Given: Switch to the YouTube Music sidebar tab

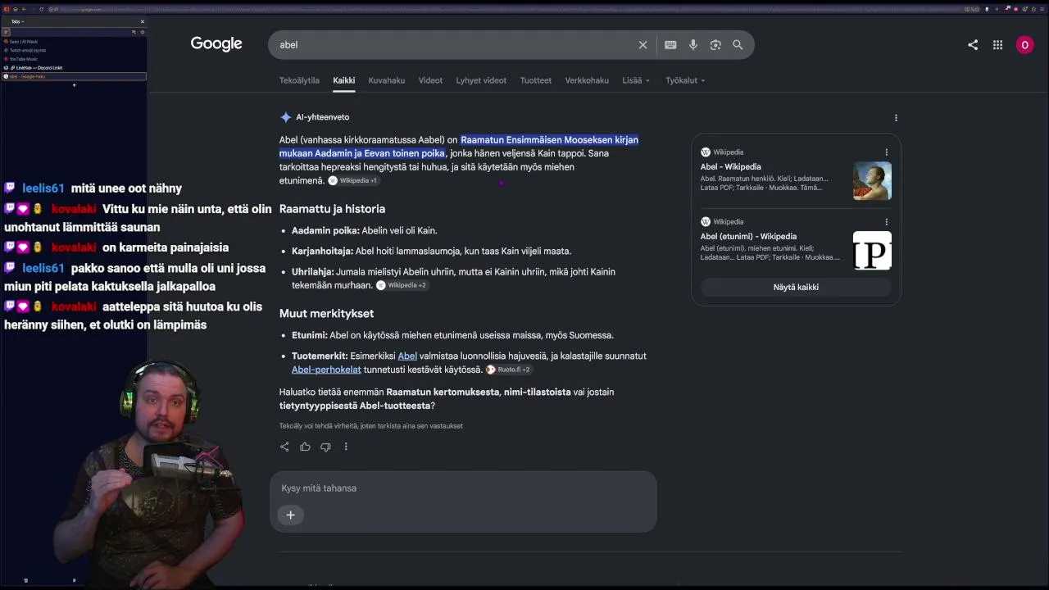Looking at the screenshot, I should [74, 59].
